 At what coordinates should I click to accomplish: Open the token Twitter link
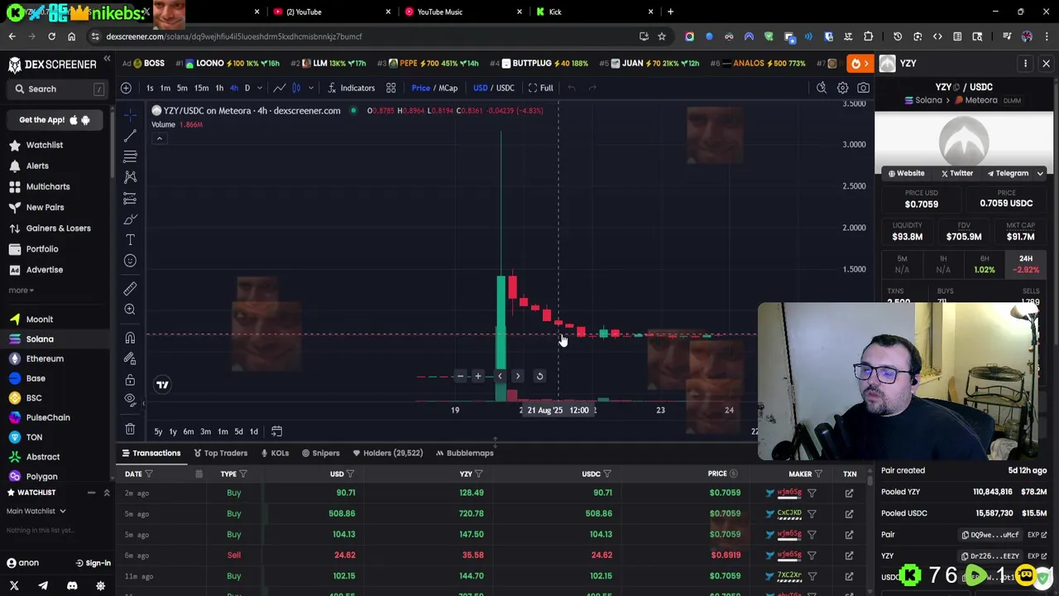coord(957,173)
